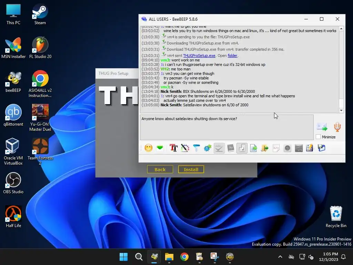Viewport: 353px width, 265px height.
Task: Enable the Minimize checkbox
Action: 318,137
